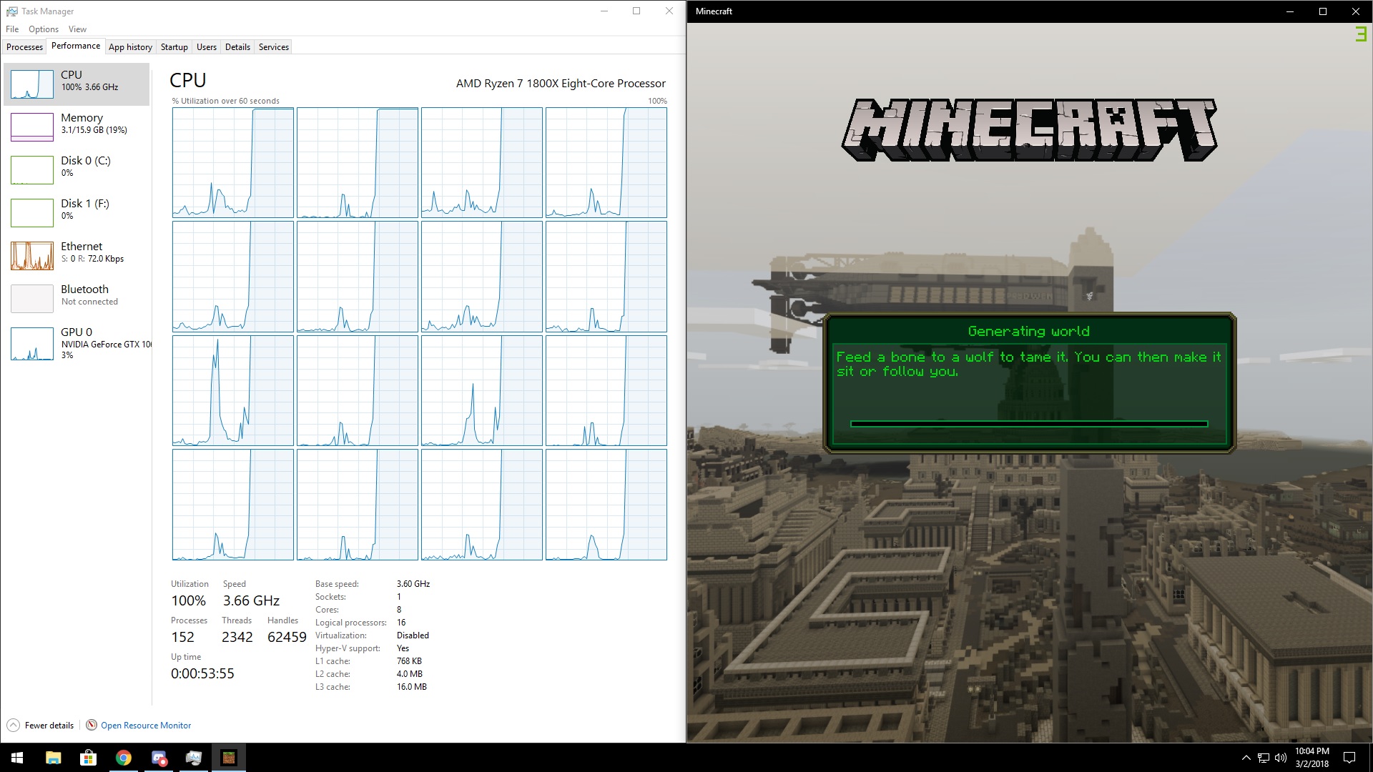The width and height of the screenshot is (1373, 772).
Task: Open Disk 1 (F:) performance graph
Action: tap(32, 213)
